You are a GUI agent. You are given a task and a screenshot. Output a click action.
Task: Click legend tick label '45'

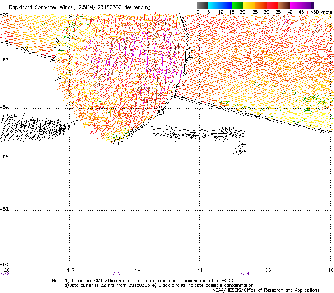tap(301, 12)
